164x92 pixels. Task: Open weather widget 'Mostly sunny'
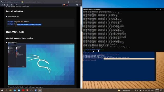click(124, 90)
